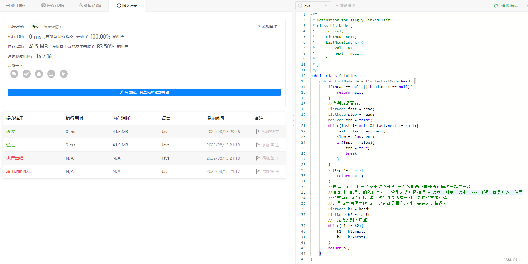The image size is (528, 264).
Task: Add note to 21:18 通过 submission
Action: [267, 145]
